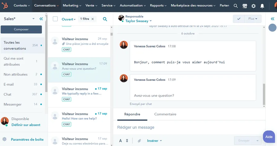
Task: Open the Aide help button
Action: 269,137
